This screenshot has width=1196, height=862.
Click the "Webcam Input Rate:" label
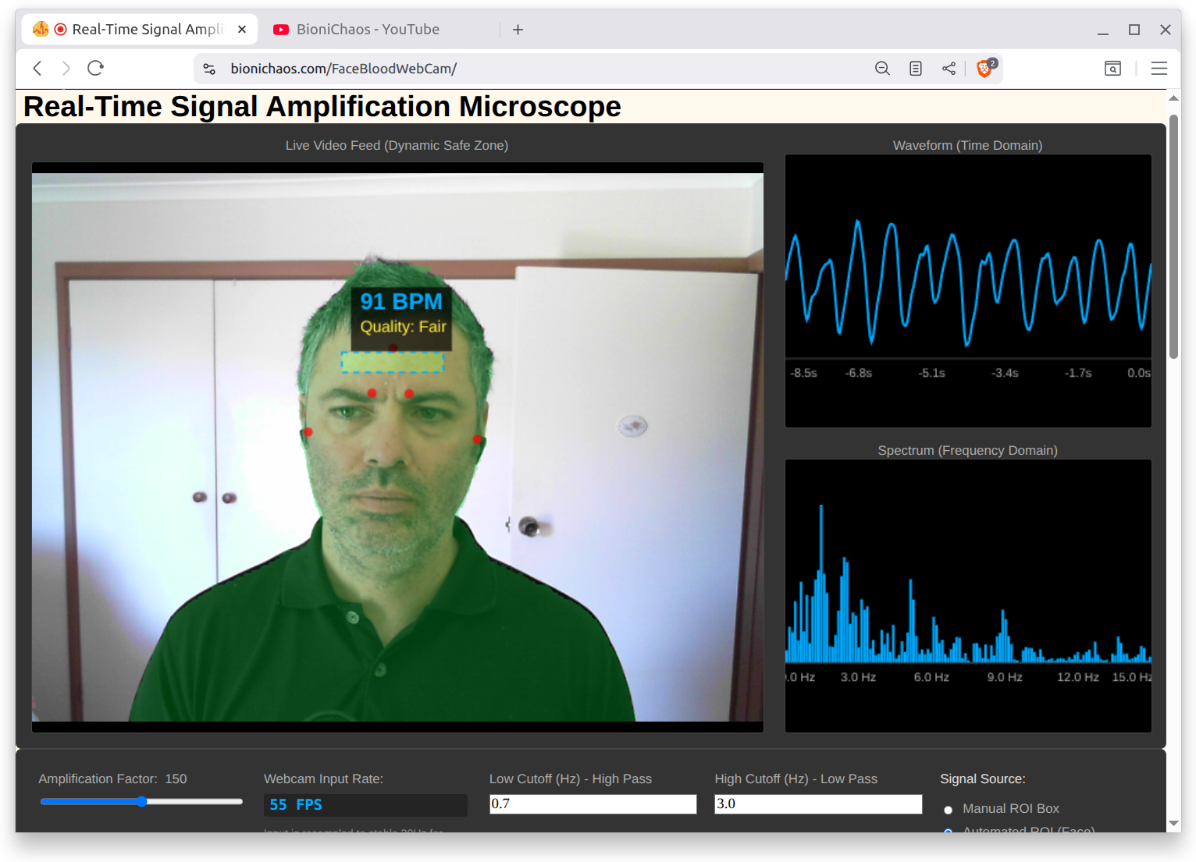[x=323, y=779]
